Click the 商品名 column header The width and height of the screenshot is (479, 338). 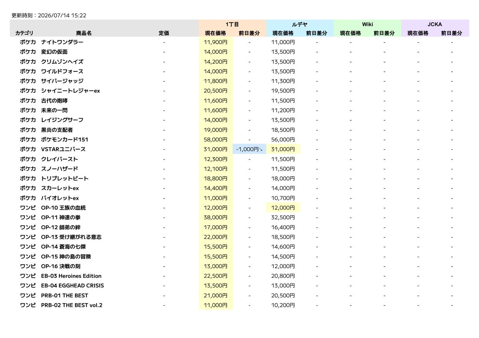point(84,33)
